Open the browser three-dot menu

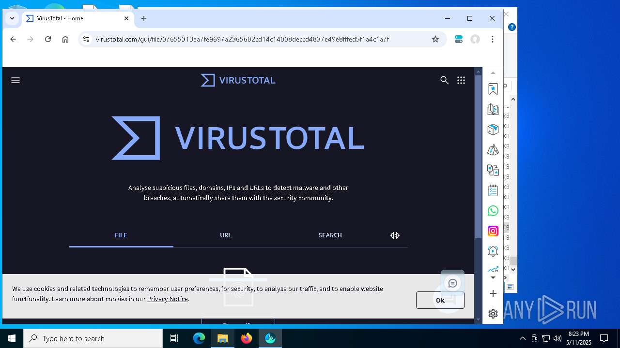pos(493,39)
